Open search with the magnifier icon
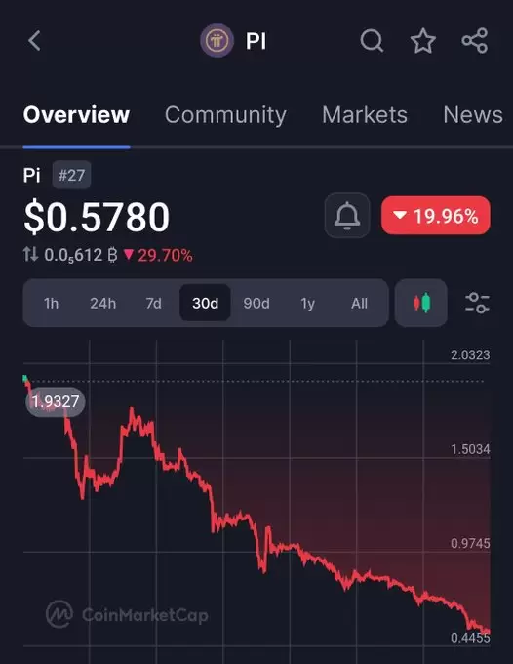This screenshot has height=664, width=513. (372, 41)
